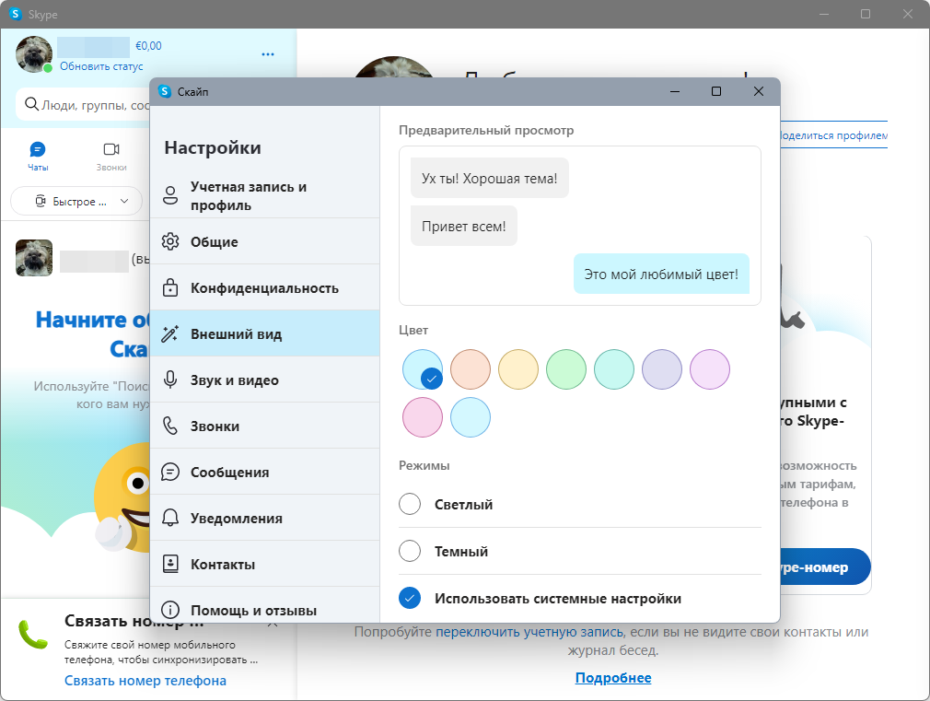This screenshot has height=701, width=930.
Task: Open Сообщения settings section
Action: [264, 472]
